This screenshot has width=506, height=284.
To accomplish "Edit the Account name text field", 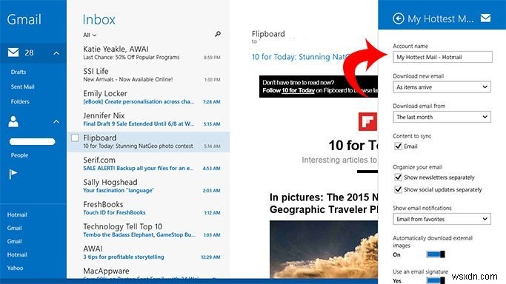I will point(442,57).
